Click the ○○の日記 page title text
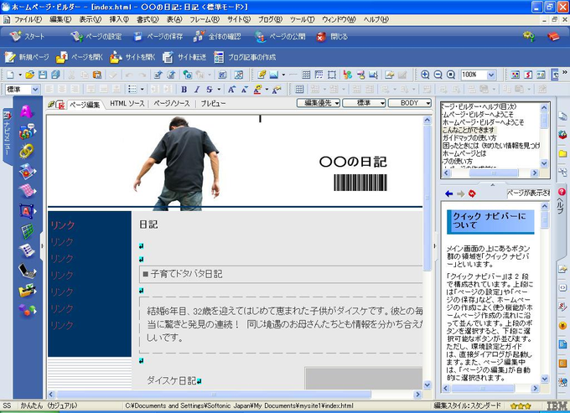 click(x=353, y=162)
